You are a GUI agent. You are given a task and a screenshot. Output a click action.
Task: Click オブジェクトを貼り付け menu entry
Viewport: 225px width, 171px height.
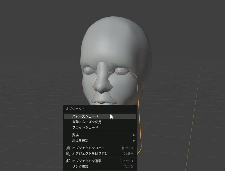(x=100, y=154)
